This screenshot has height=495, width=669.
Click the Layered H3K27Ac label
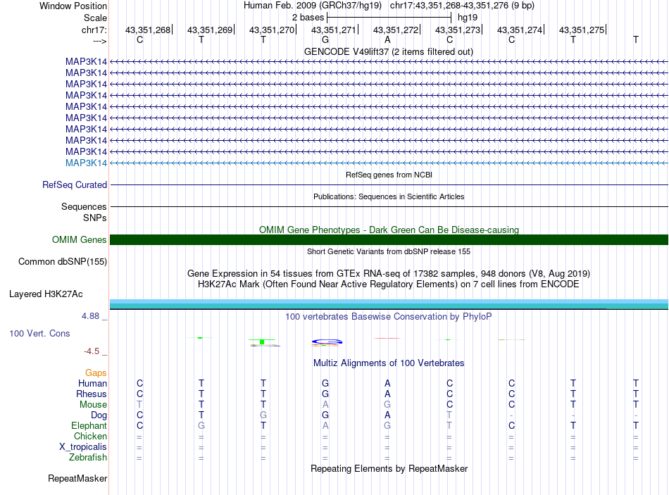tap(46, 294)
